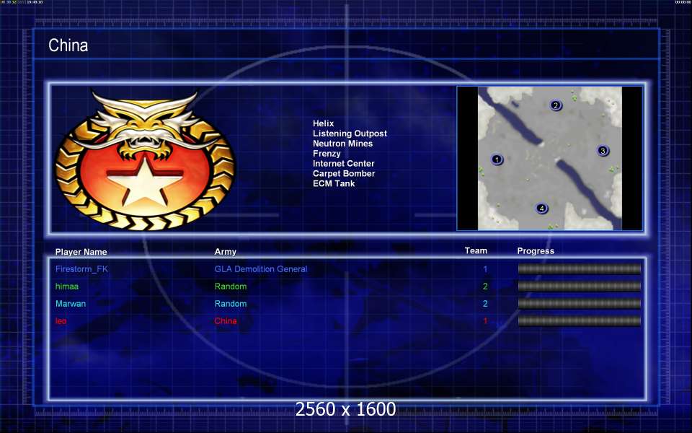Click the Player Name column header
This screenshot has width=692, height=433.
click(x=81, y=252)
